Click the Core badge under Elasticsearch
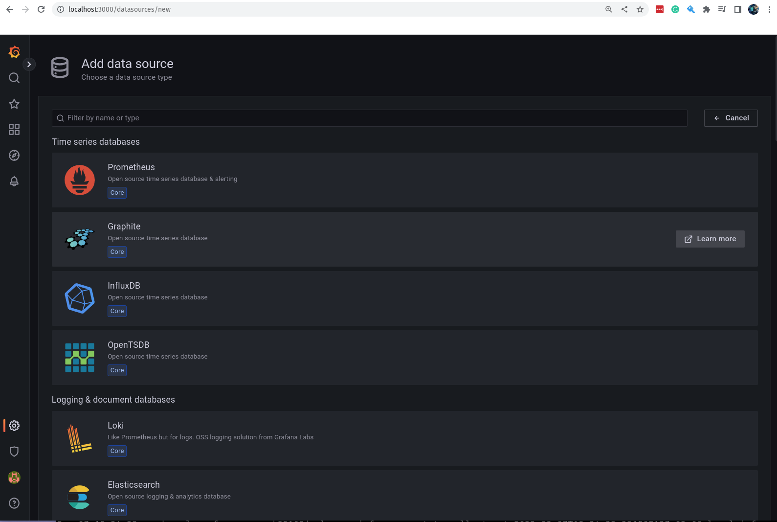 (x=117, y=510)
